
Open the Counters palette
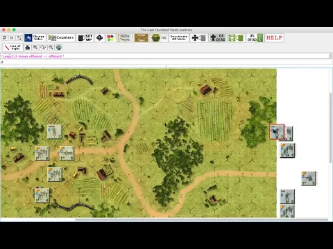click(x=61, y=38)
